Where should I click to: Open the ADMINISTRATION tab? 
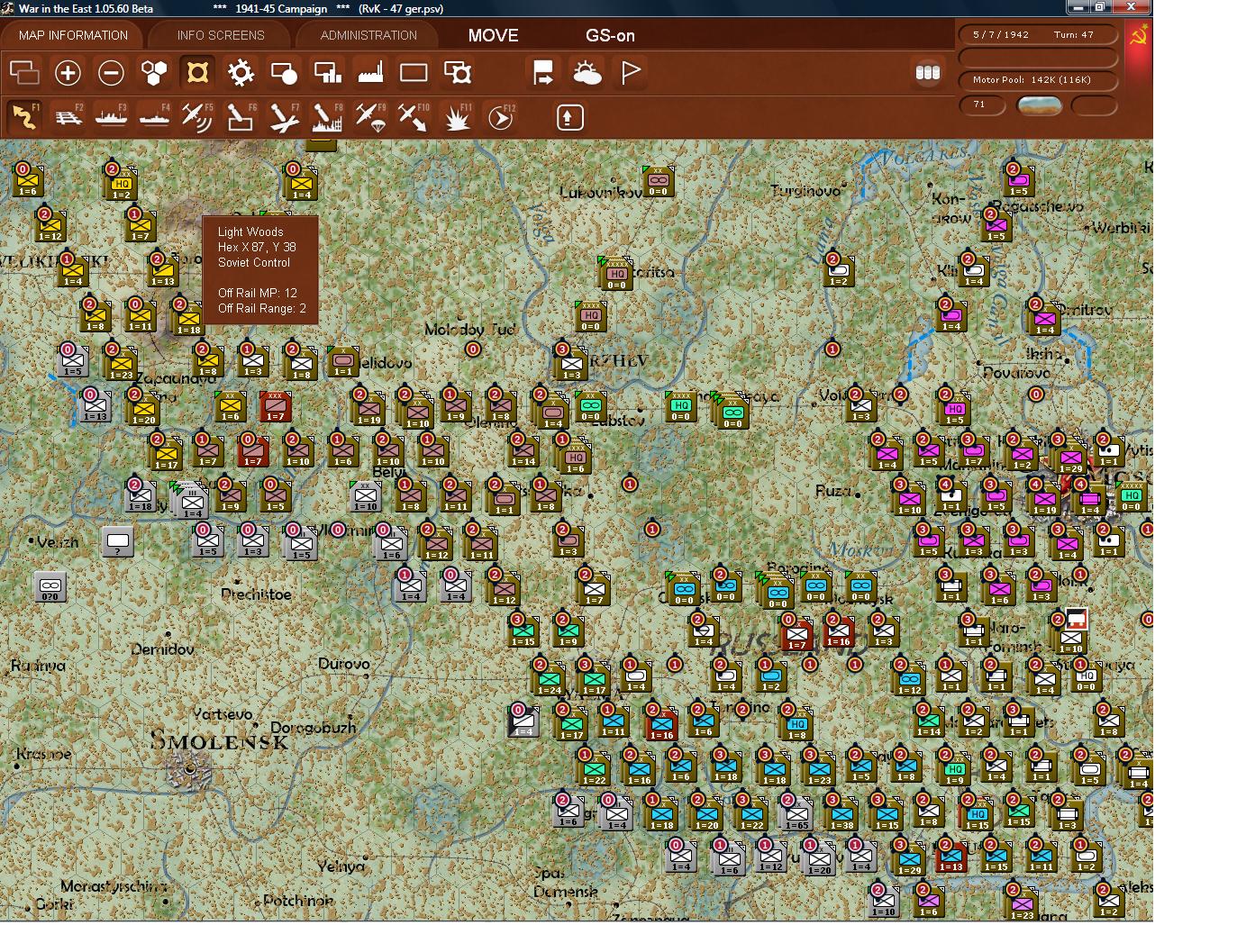368,35
